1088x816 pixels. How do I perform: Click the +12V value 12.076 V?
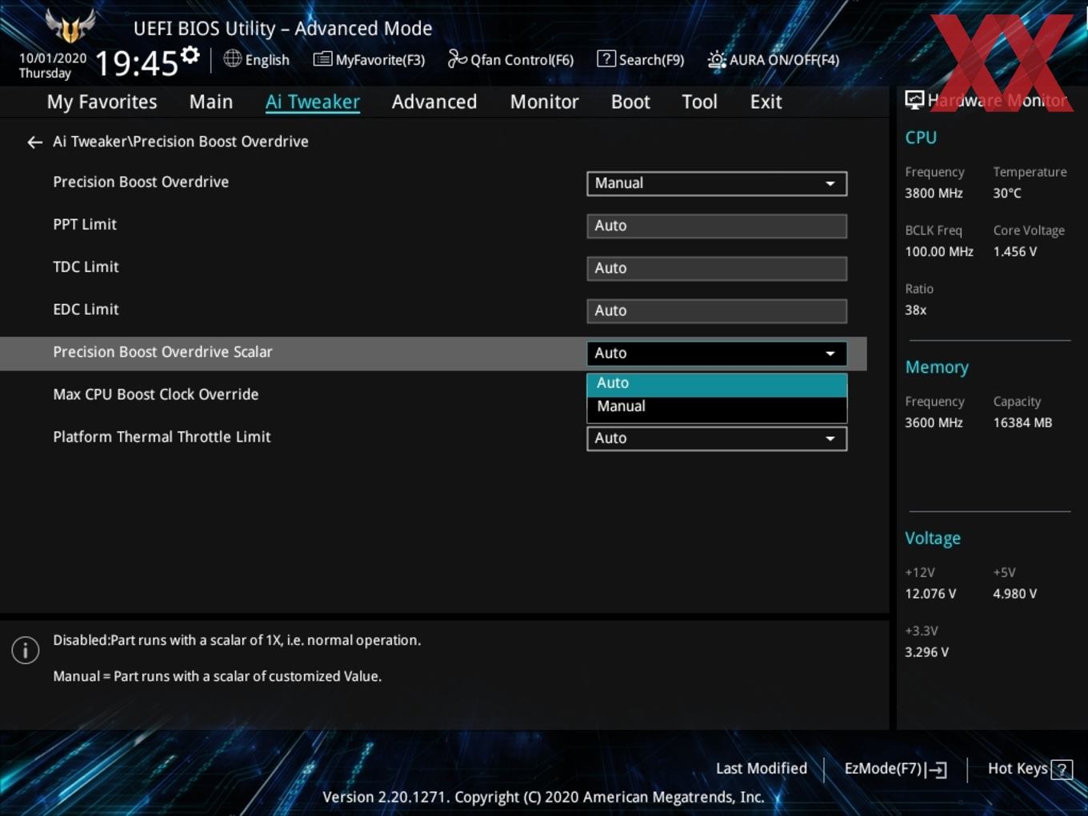click(930, 594)
